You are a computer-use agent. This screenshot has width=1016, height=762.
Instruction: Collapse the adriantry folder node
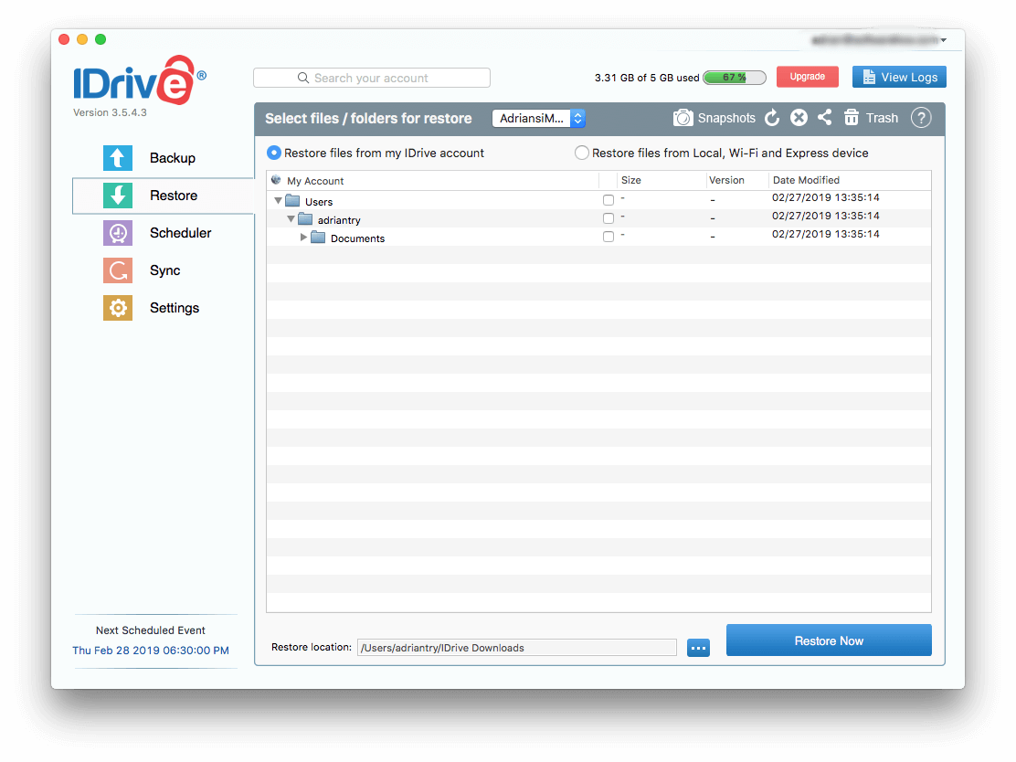click(291, 219)
